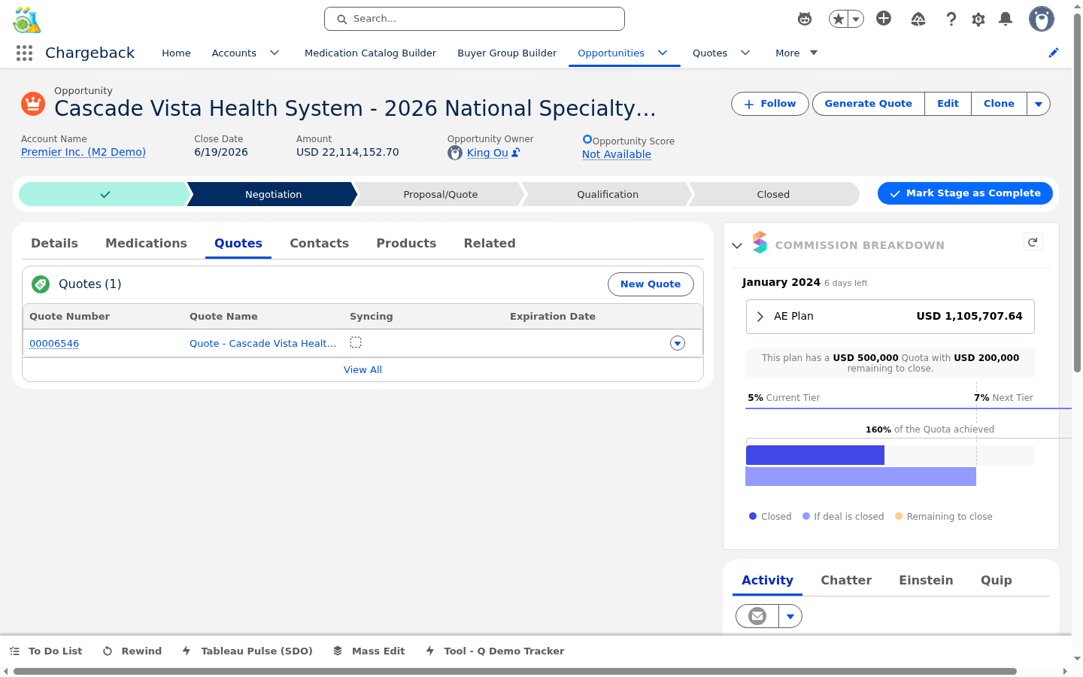
Task: Open the Notifications bell
Action: (1006, 19)
